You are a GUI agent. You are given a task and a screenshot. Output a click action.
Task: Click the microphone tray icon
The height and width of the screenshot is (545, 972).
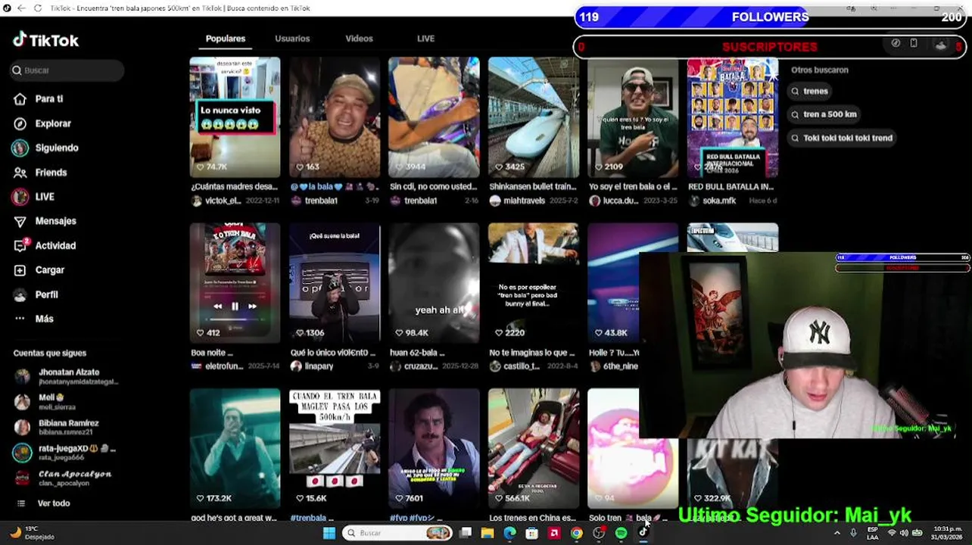853,533
